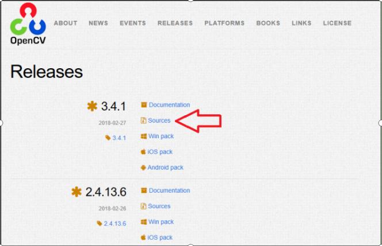This screenshot has width=382, height=246.
Task: Open the ABOUT menu item
Action: tap(66, 23)
